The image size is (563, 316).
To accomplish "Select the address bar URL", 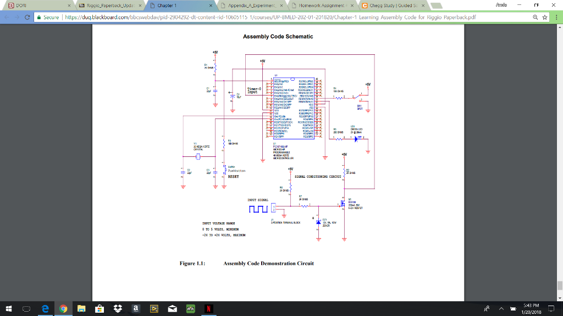I will click(220, 17).
